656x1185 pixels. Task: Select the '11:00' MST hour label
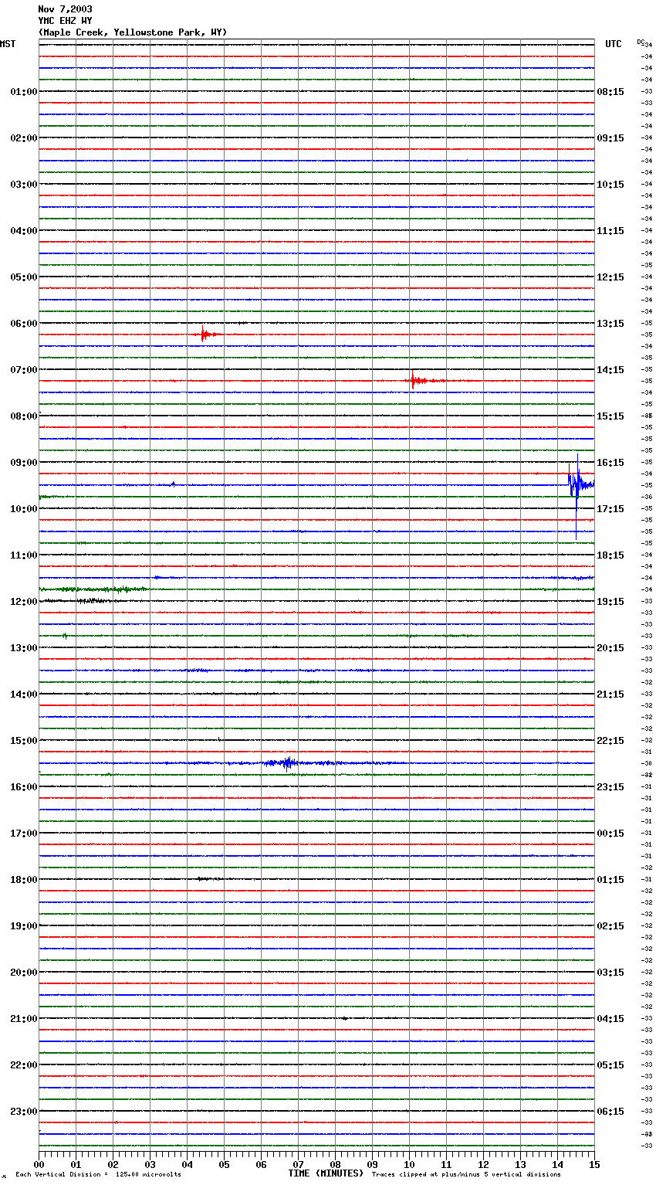pos(24,555)
